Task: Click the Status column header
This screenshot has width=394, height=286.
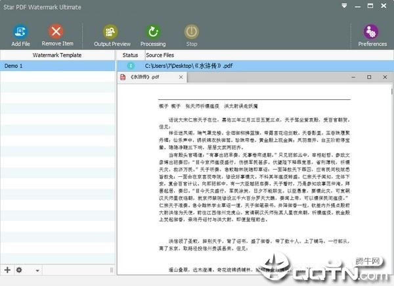Action: pyautogui.click(x=130, y=55)
